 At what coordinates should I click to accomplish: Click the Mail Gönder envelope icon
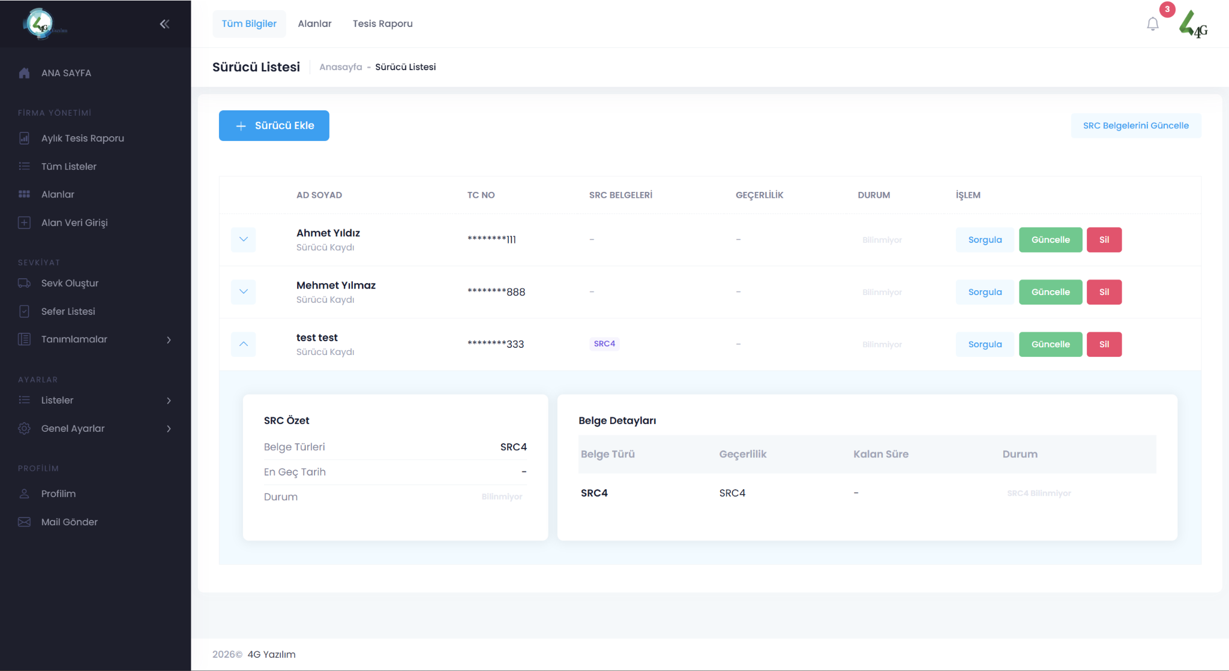24,522
